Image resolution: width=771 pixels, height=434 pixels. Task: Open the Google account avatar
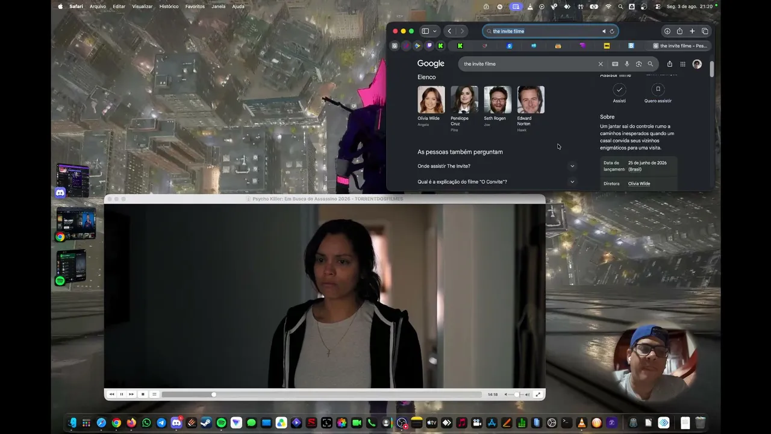[697, 64]
